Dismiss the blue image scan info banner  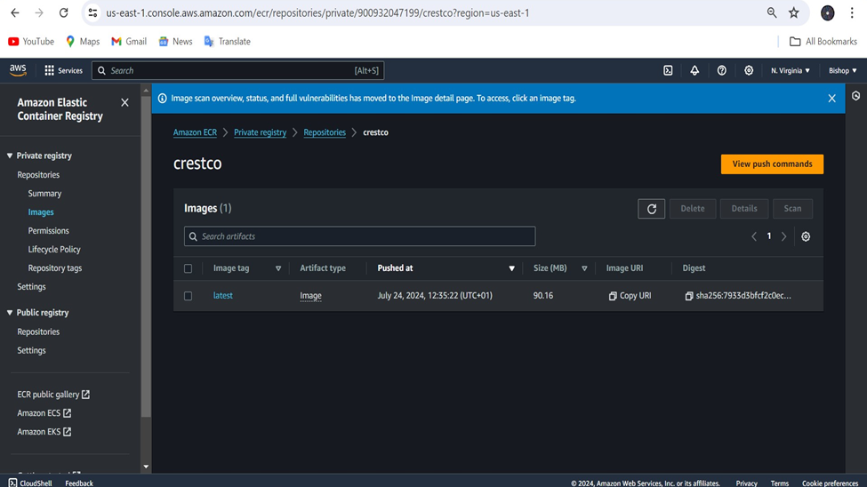(x=831, y=99)
